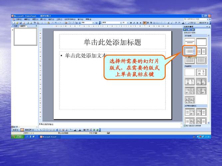The image size is (222, 166).
Task: Click Decrease Font Size icon
Action: [172, 23]
